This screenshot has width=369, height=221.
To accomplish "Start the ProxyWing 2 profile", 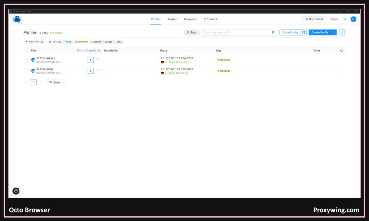I will 90,60.
